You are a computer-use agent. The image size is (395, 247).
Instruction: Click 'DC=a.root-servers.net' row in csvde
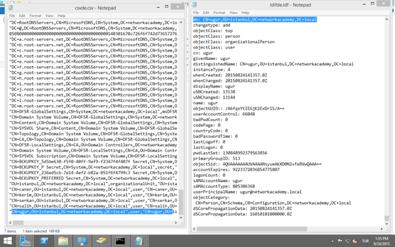[93, 39]
